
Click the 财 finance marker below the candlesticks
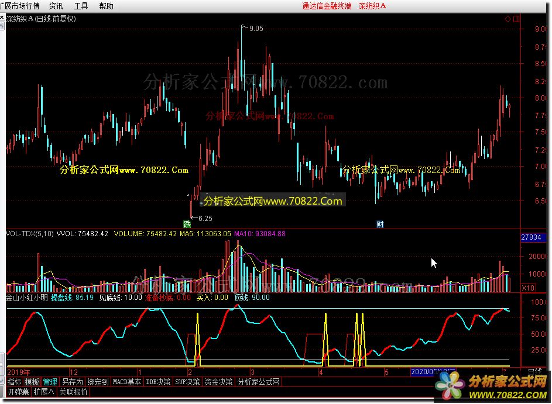pyautogui.click(x=380, y=224)
